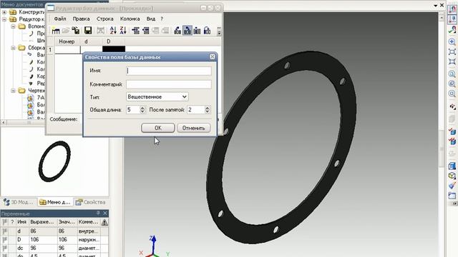Click the leftmost of four column icons

(x=177, y=30)
